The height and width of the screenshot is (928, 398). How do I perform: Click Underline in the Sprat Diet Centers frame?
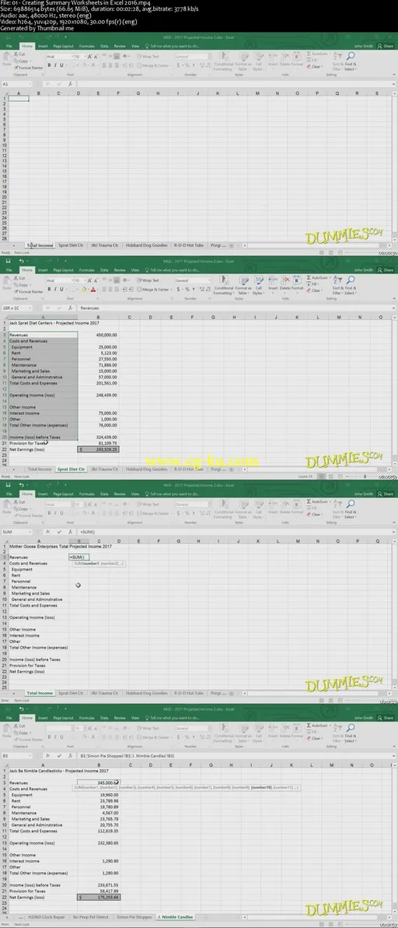click(63, 290)
